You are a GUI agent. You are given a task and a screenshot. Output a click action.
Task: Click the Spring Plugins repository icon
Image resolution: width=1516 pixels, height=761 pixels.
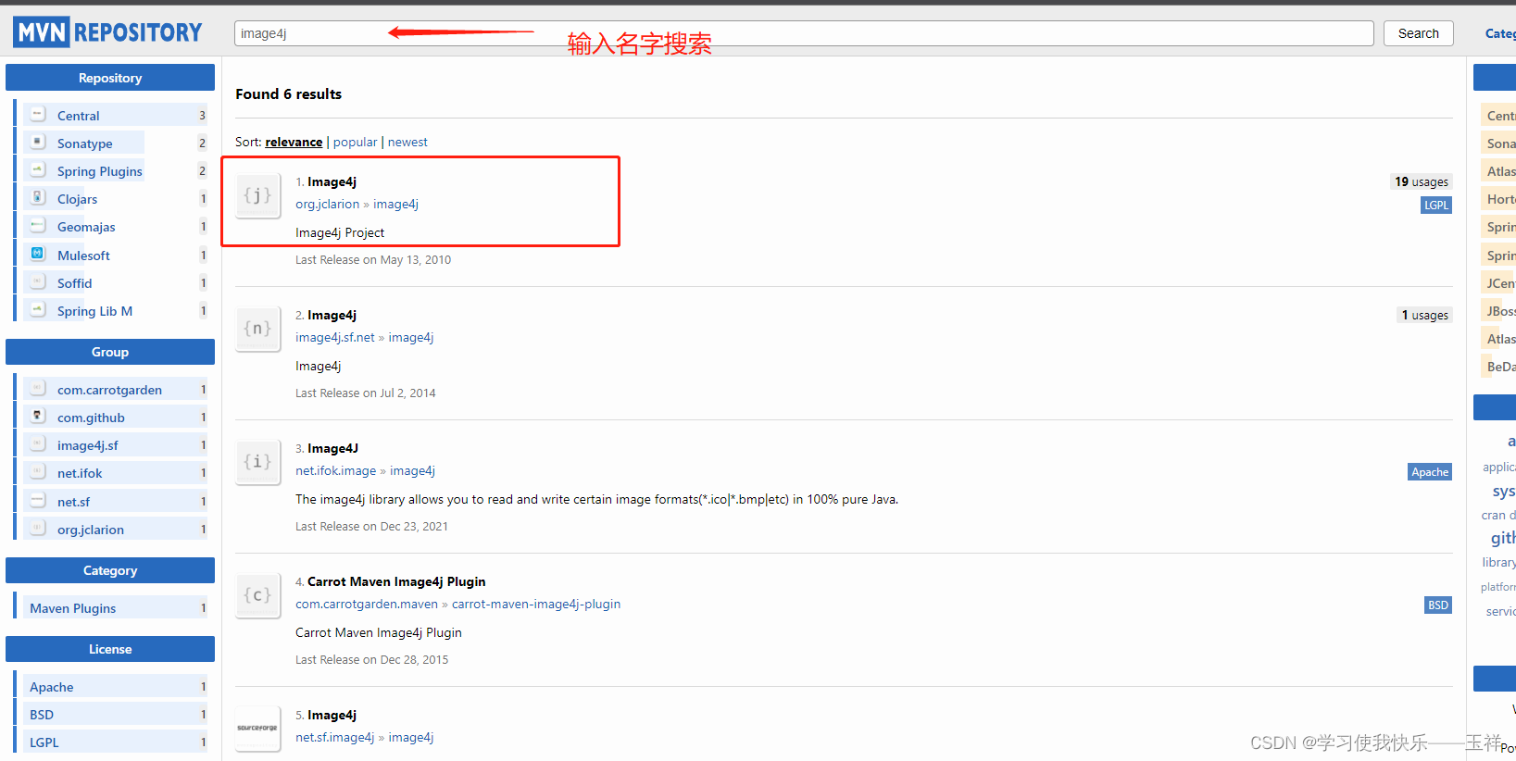38,169
